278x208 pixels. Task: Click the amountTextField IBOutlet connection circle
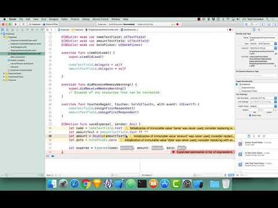click(50, 41)
